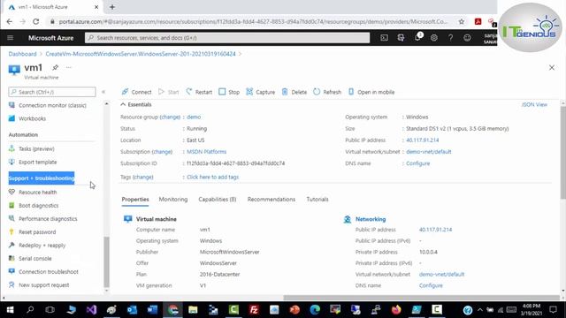The height and width of the screenshot is (318, 566).
Task: Open the Directory and subscription filter icon
Action: coord(401,38)
